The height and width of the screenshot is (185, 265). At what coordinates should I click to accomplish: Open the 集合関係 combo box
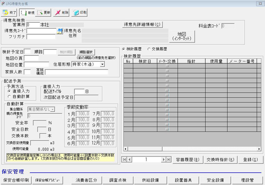click(52, 109)
